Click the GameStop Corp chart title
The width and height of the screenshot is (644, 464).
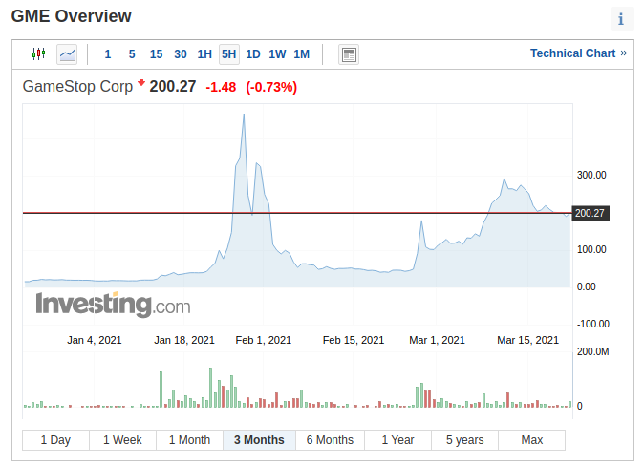77,87
